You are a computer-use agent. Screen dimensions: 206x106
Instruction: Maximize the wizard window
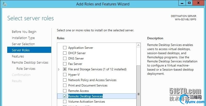point(189,3)
